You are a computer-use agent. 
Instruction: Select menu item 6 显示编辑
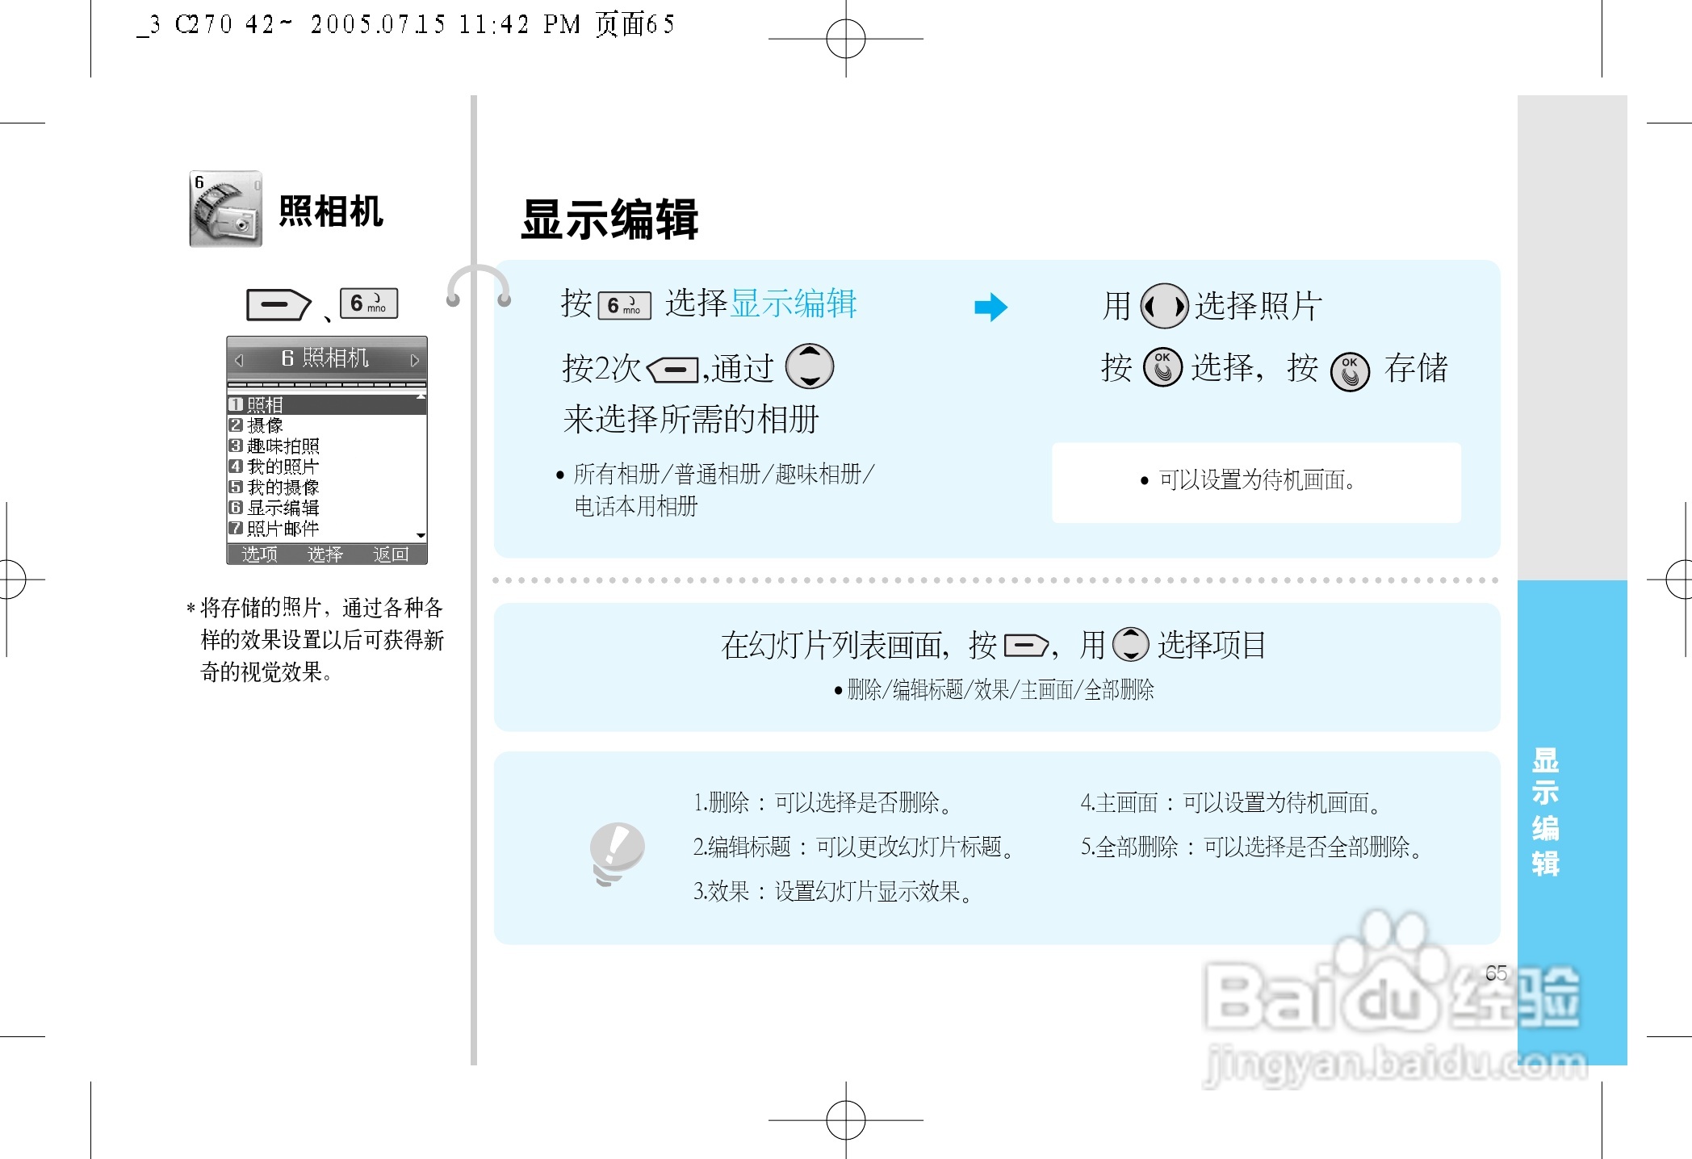[283, 508]
